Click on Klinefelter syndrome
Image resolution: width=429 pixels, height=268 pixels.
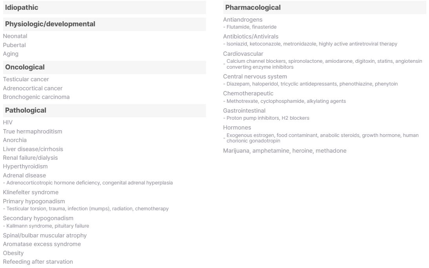[x=31, y=192]
